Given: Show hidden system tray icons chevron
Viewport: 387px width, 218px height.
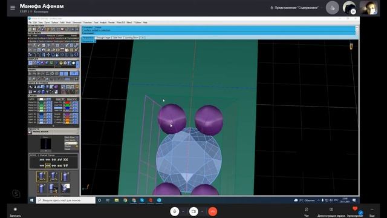Looking at the screenshot, I should 319,200.
